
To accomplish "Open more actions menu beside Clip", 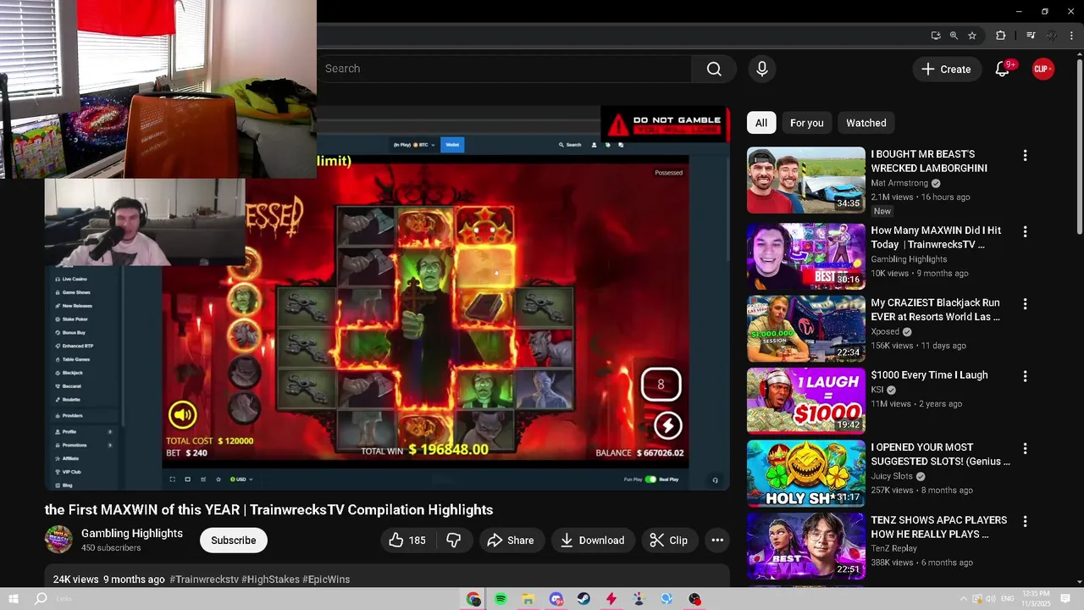I will tap(717, 541).
